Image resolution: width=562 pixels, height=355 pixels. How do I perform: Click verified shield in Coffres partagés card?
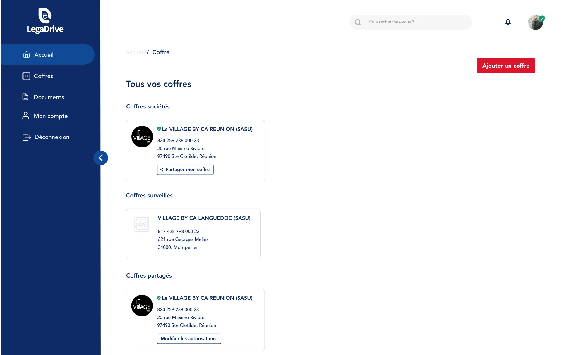pyautogui.click(x=159, y=298)
